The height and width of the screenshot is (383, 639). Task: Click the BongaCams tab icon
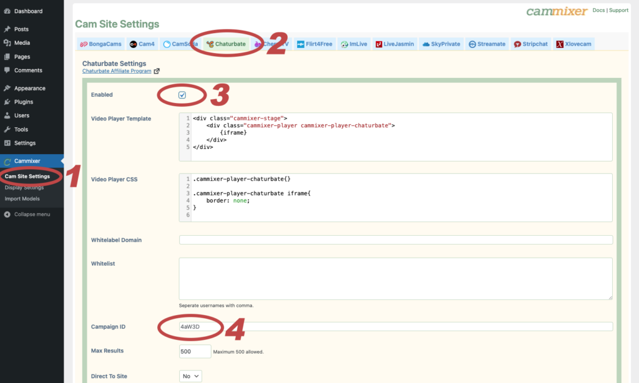[x=84, y=44]
